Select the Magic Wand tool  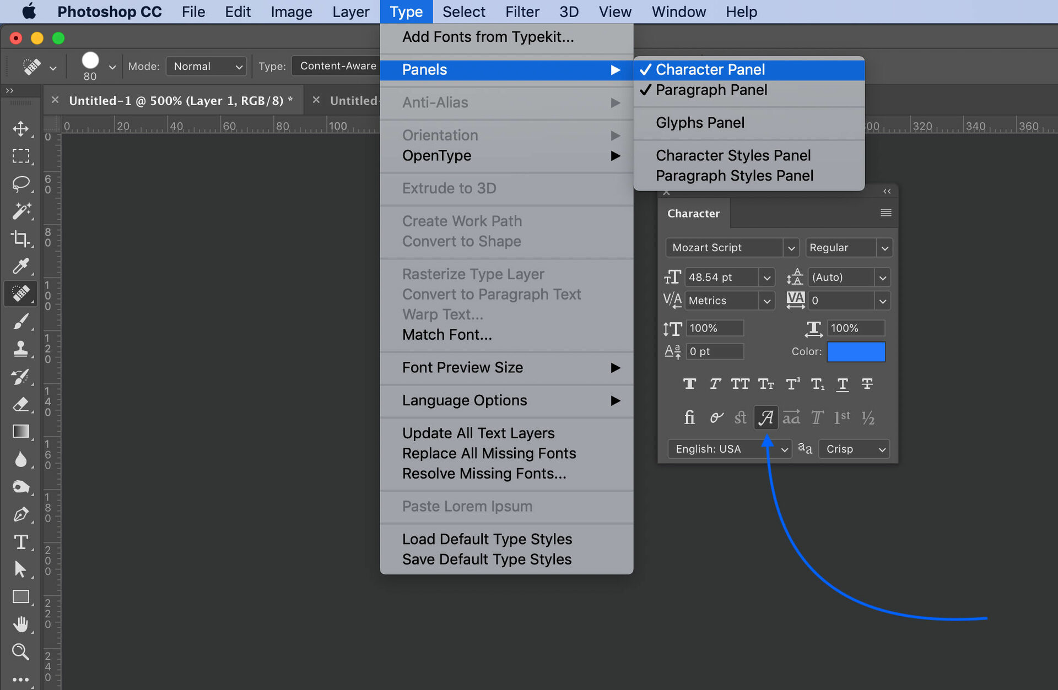click(21, 211)
